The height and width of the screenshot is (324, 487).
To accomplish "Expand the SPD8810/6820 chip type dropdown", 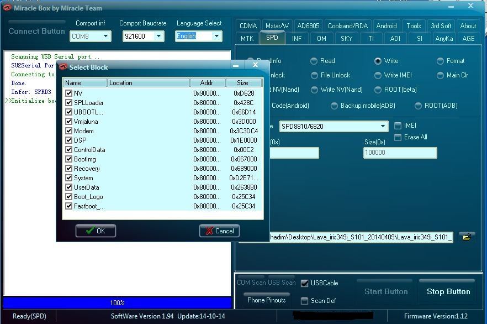I will point(383,126).
